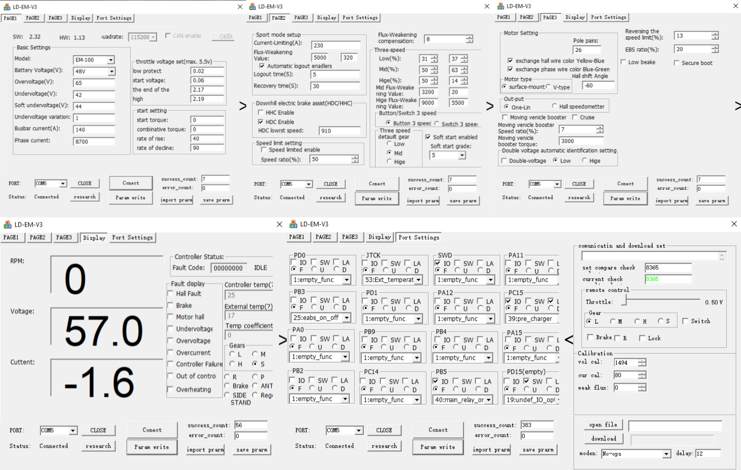Click the previous-page arrow left of Calibration section
741x470 pixels.
pyautogui.click(x=569, y=340)
